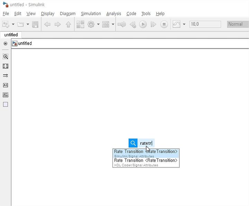The width and height of the screenshot is (249, 206).
Task: Click the simulation stop time field
Action: click(205, 24)
